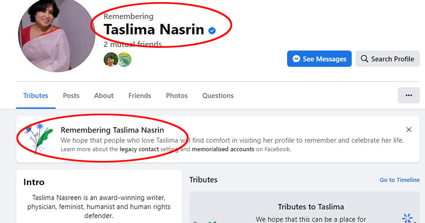Select the Photos tab

point(176,96)
